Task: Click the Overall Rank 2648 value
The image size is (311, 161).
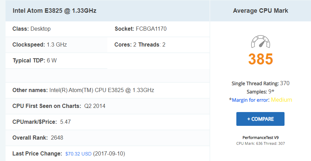Action: tap(57, 138)
